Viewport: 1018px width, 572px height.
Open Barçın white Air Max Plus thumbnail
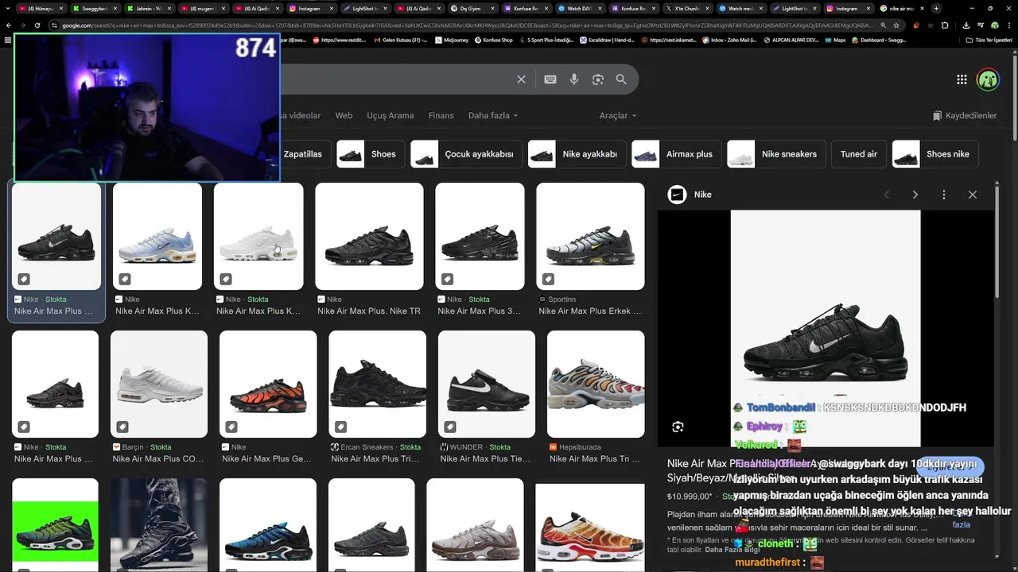pyautogui.click(x=159, y=384)
